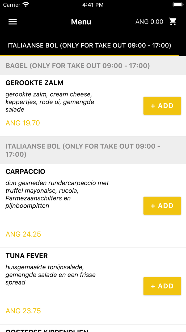Add Gerookte Zalm to the order
This screenshot has height=332, width=186.
tap(162, 106)
